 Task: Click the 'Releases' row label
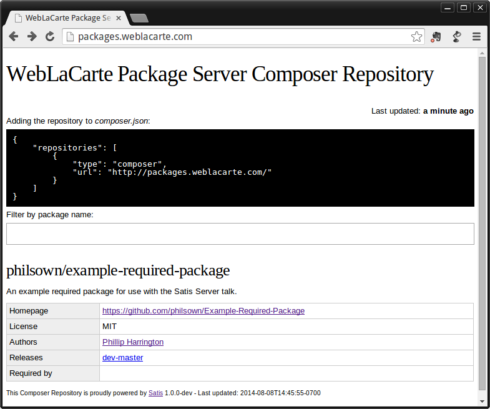point(26,358)
